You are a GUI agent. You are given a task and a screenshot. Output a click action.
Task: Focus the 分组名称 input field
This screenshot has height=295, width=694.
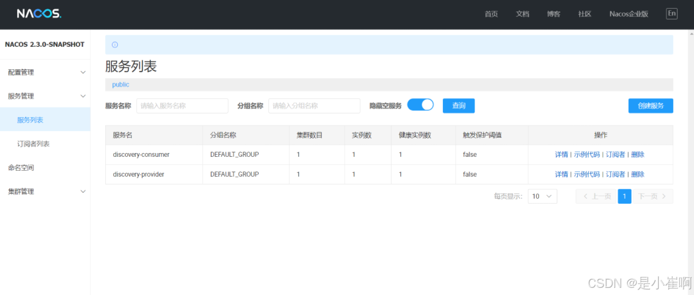coord(314,106)
